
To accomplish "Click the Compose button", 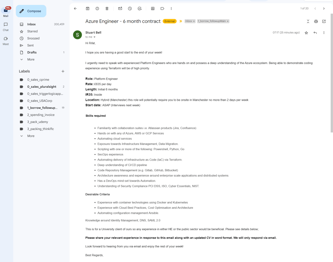I will [x=31, y=11].
